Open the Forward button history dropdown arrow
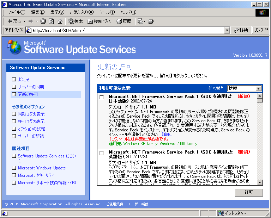 click(x=37, y=21)
